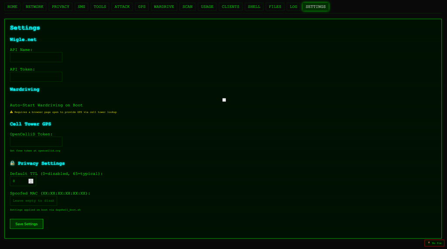Open the NETWORK tab

click(x=34, y=7)
